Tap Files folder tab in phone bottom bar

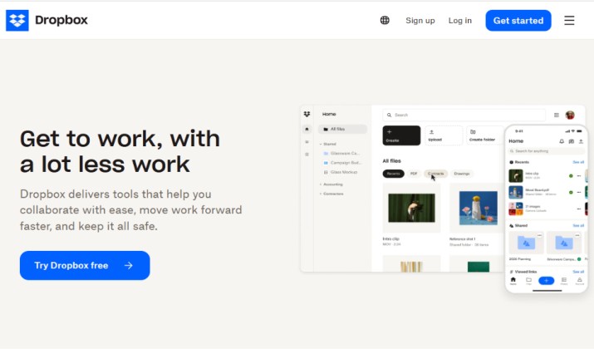[529, 281]
